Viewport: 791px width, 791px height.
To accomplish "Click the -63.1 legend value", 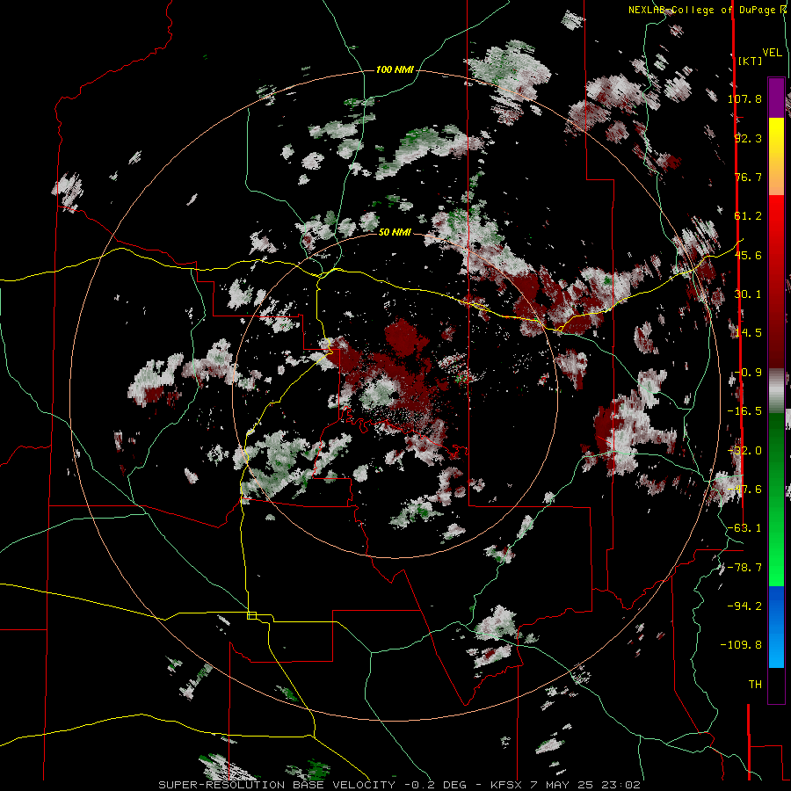I will coord(744,528).
